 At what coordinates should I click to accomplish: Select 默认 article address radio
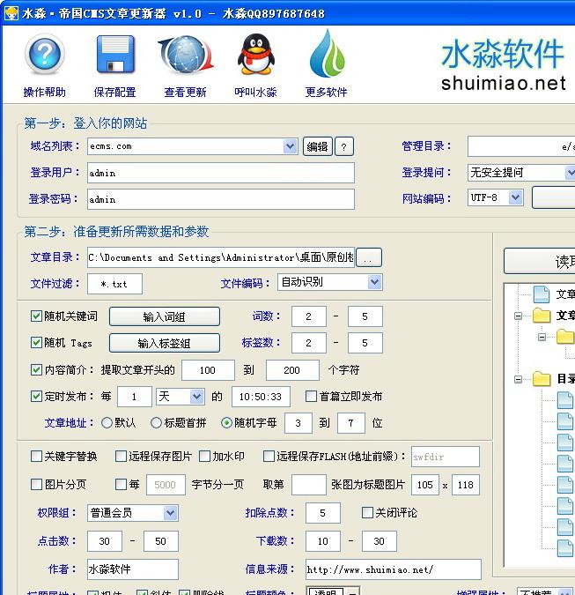107,423
